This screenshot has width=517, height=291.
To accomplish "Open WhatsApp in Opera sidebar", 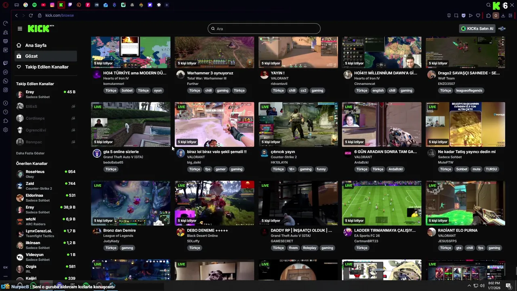I will [5, 81].
